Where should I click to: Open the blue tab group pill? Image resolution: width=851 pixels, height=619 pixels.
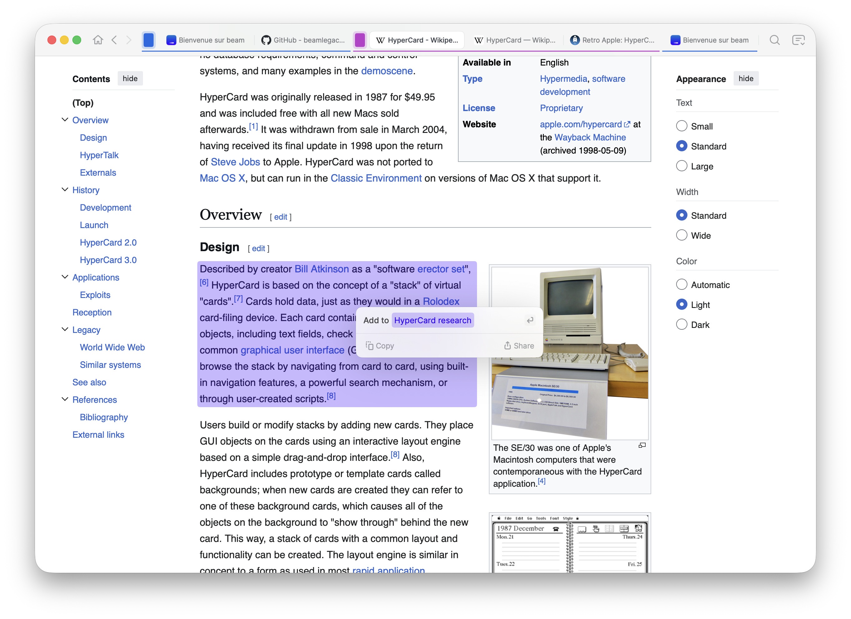click(x=149, y=40)
